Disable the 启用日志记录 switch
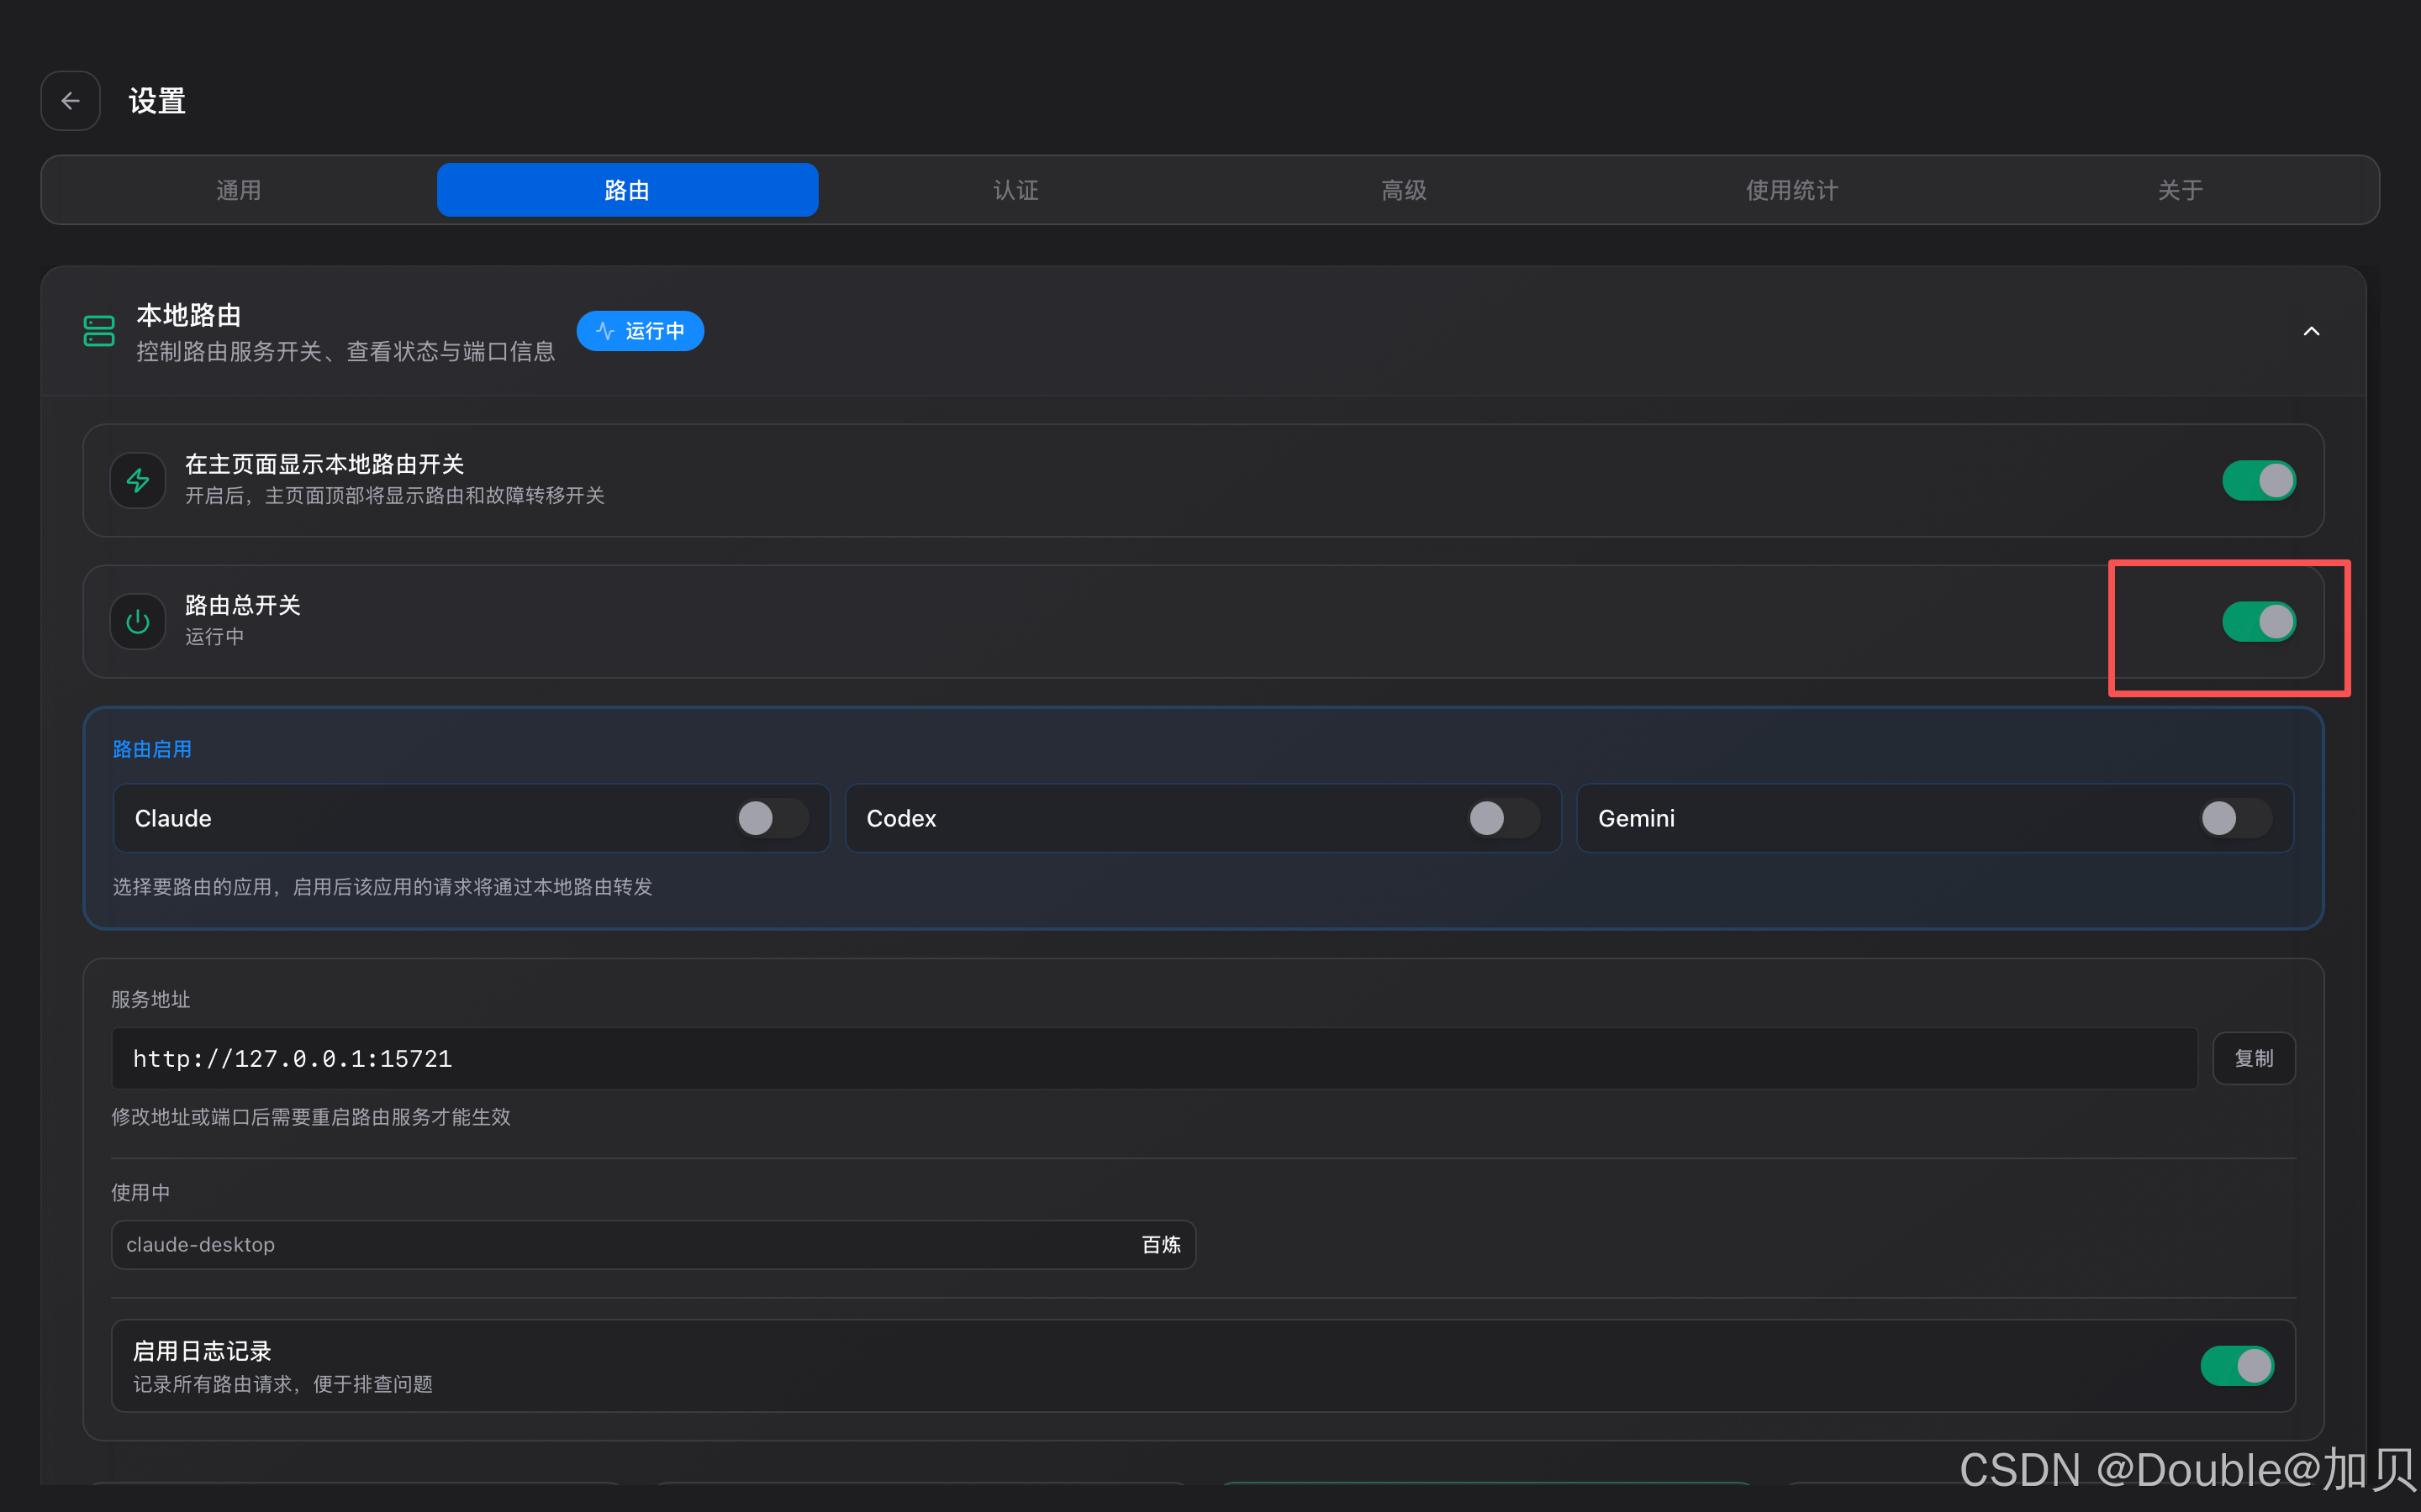Image resolution: width=2421 pixels, height=1512 pixels. click(x=2237, y=1366)
